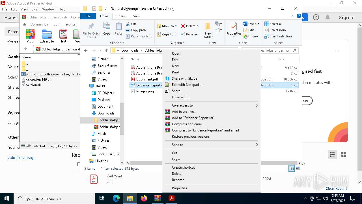Screen dimensions: 362x204
Task: Click Acrobat notifications bell icon
Action: point(328,18)
